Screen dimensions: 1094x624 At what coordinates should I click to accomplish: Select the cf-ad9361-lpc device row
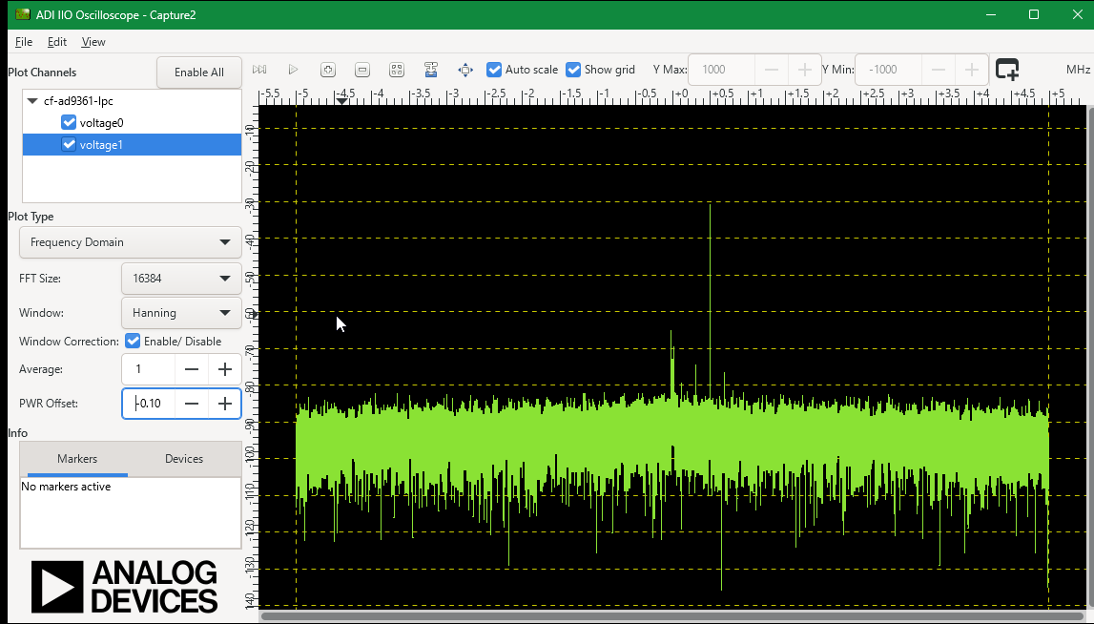click(132, 101)
